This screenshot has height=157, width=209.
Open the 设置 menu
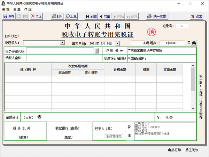pyautogui.click(x=17, y=9)
